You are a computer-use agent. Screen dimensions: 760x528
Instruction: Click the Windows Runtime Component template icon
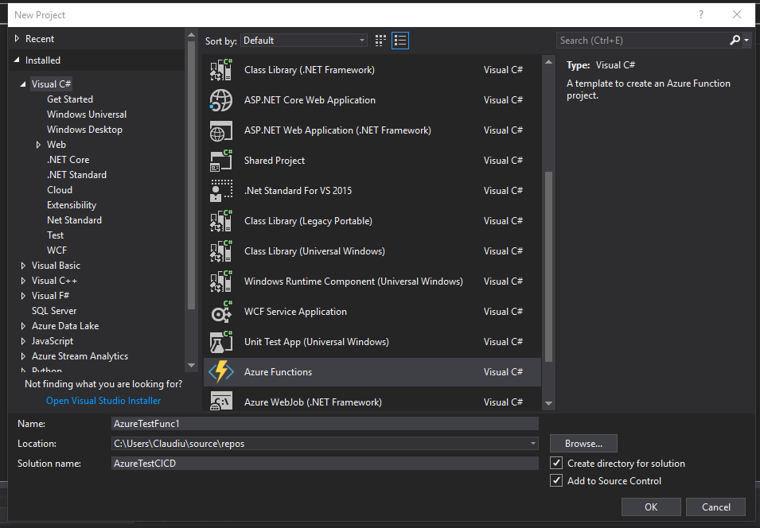221,281
